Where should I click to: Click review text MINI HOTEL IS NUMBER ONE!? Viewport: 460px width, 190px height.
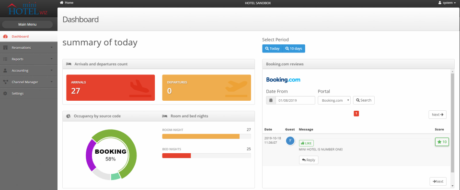coord(321,149)
